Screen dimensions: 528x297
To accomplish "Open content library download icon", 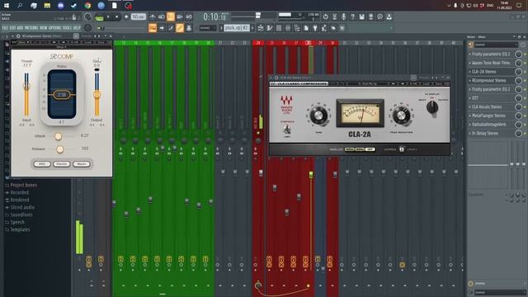I will (x=389, y=16).
